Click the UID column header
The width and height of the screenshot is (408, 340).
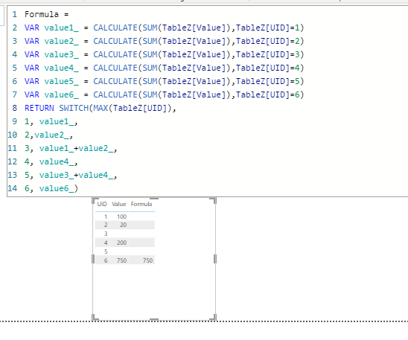tap(102, 204)
